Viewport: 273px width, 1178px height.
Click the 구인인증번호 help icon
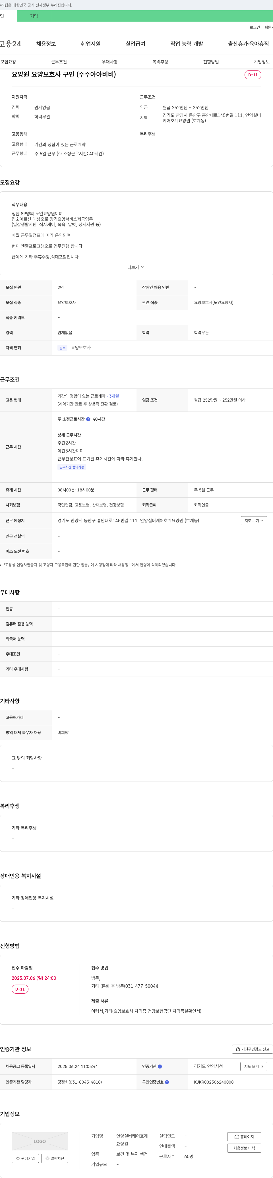[x=167, y=1082]
